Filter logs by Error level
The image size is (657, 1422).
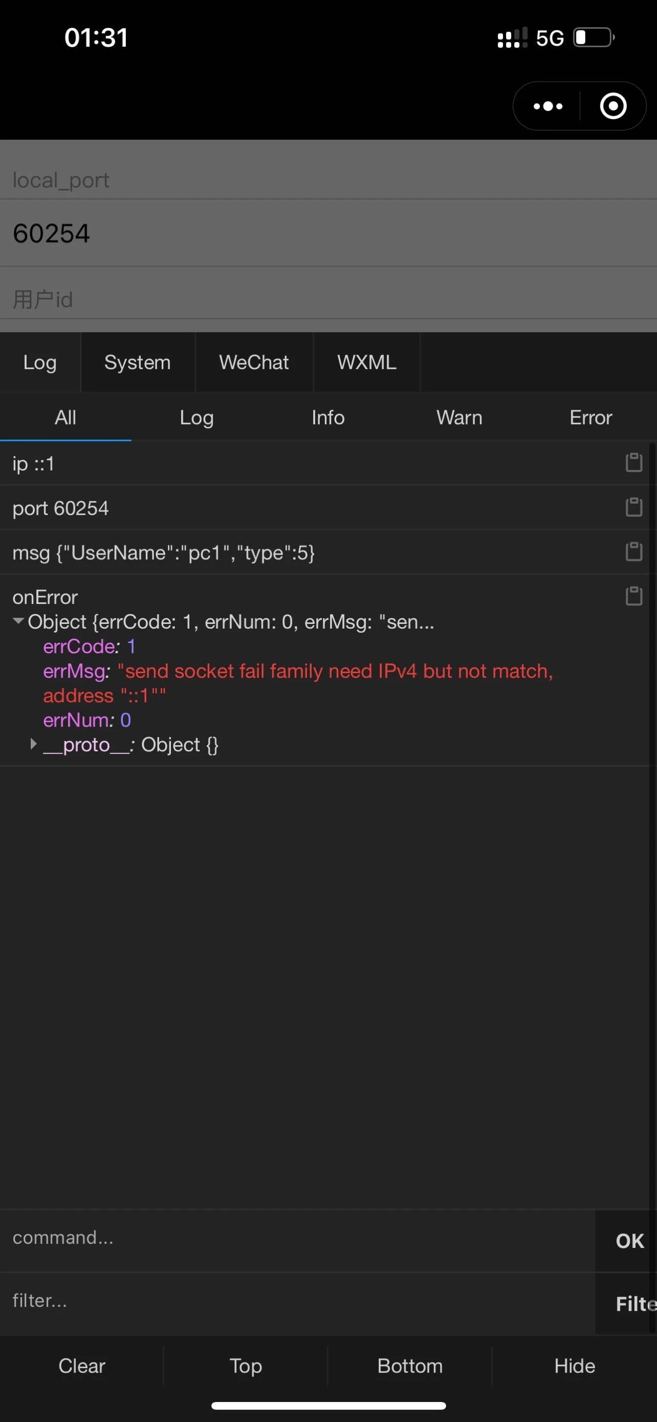coord(590,418)
